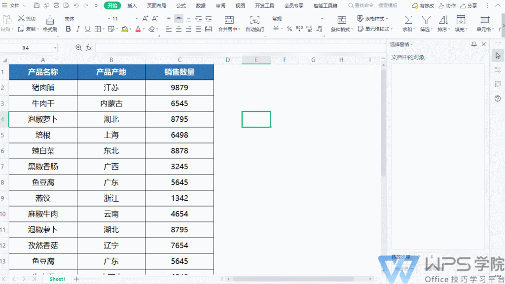Toggle left text alignment
The image size is (505, 284).
pyautogui.click(x=169, y=29)
